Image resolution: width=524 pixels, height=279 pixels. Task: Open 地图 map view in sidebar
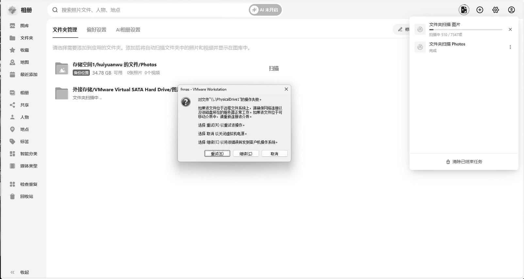point(24,62)
